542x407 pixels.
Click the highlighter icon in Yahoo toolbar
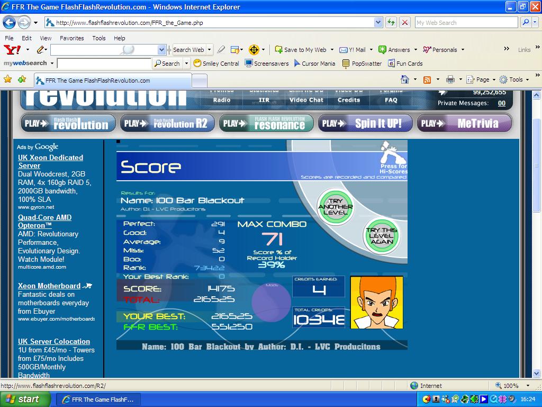(x=221, y=50)
